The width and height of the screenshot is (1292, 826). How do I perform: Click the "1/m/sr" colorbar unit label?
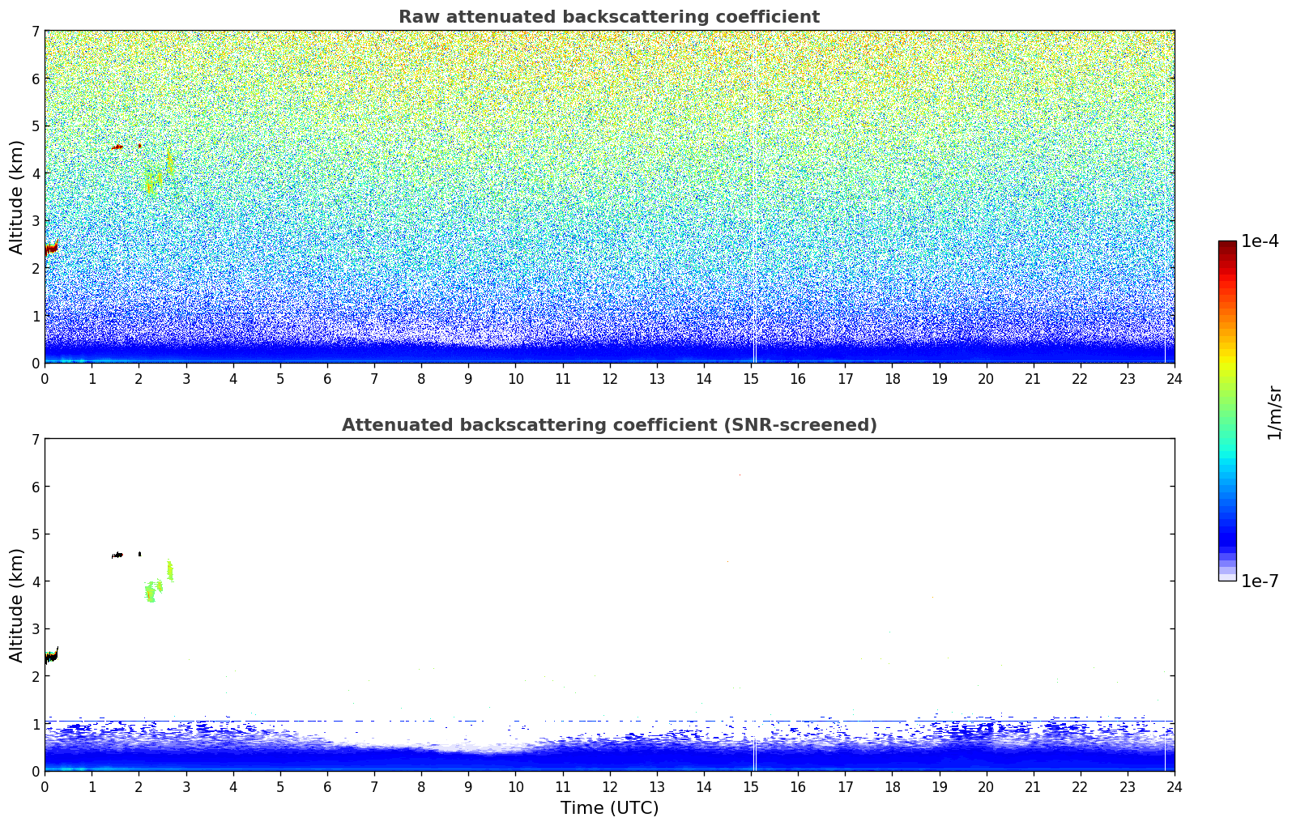(1274, 412)
